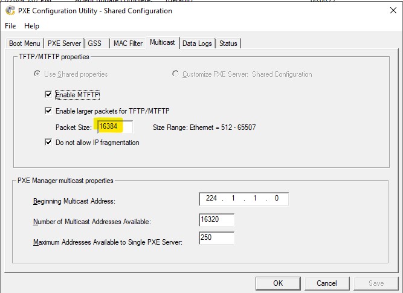The image size is (403, 293).
Task: Click the Size Range: Ethernet = 512 - 65507 text
Action: coord(204,127)
